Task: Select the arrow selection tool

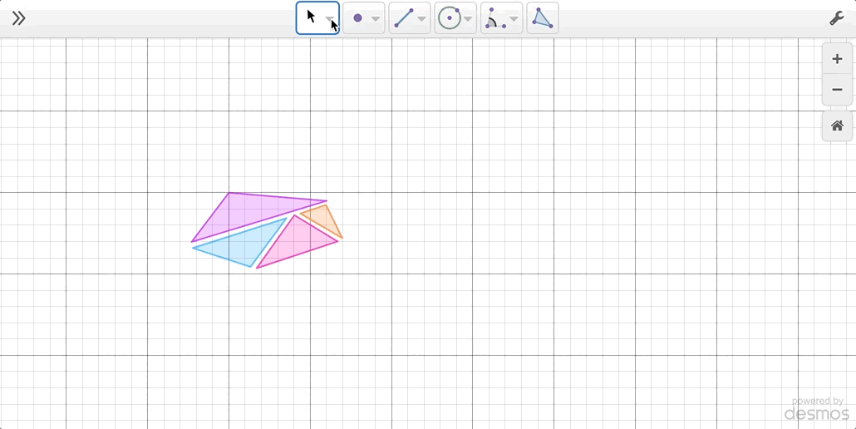Action: pyautogui.click(x=311, y=17)
